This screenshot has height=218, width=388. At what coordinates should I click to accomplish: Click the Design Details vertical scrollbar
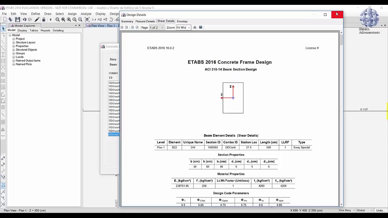(x=341, y=118)
